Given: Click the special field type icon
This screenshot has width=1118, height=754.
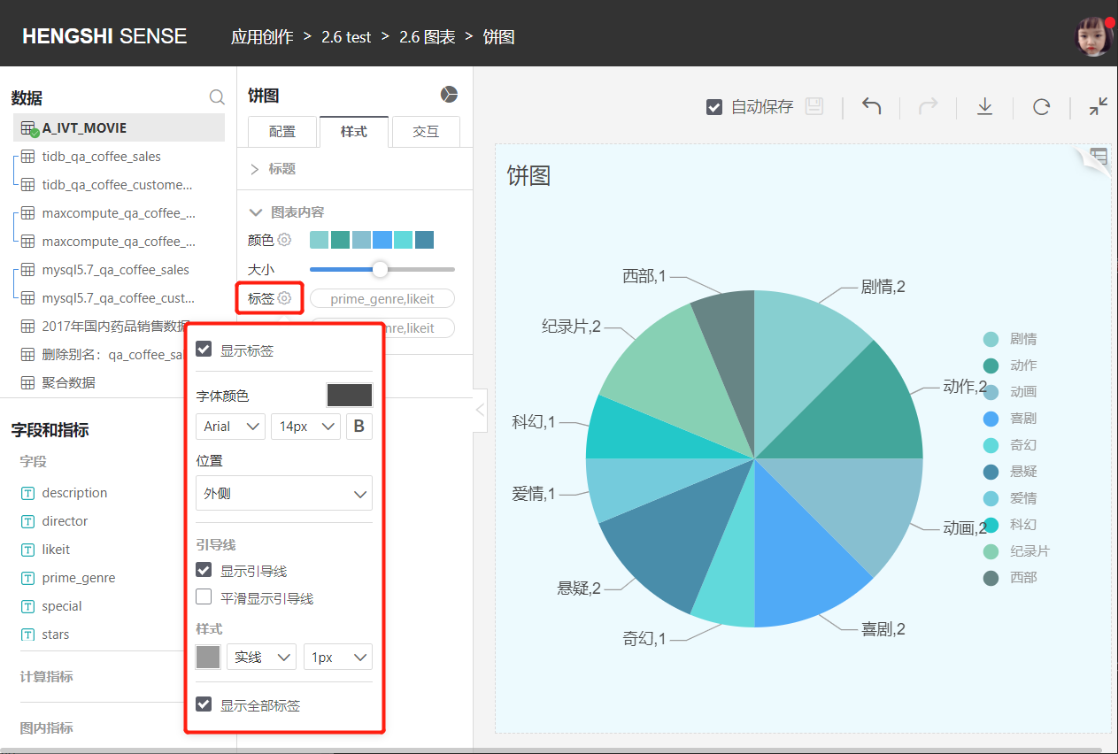Looking at the screenshot, I should point(27,606).
